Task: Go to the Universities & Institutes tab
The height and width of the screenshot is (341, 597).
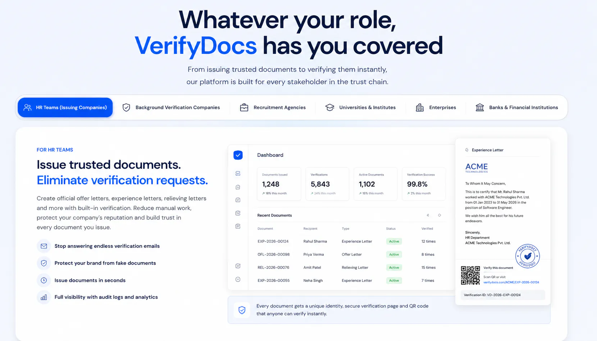Action: tap(360, 107)
